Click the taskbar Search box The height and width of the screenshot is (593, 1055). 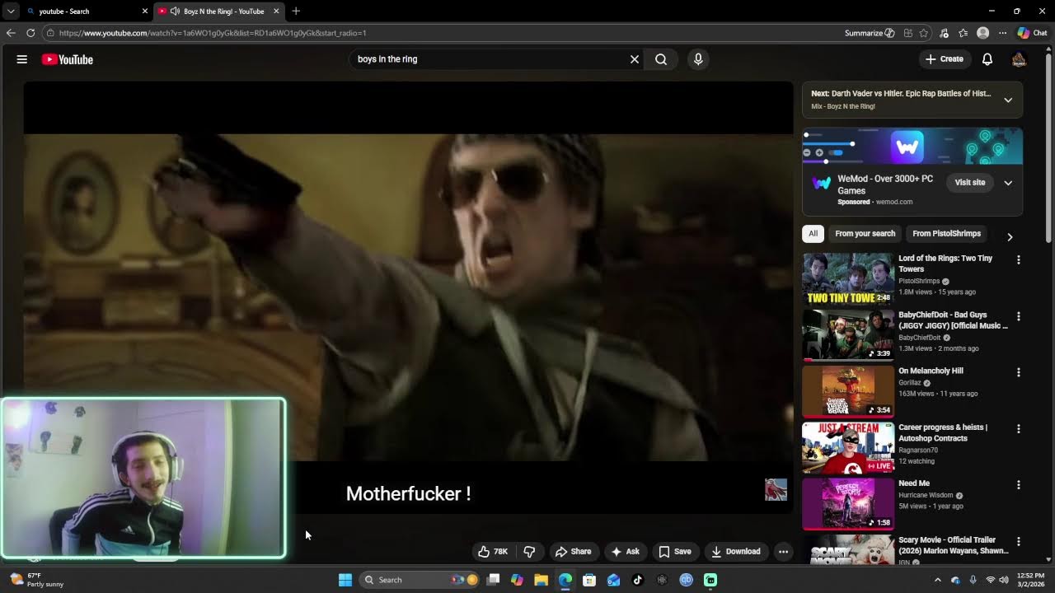point(420,580)
